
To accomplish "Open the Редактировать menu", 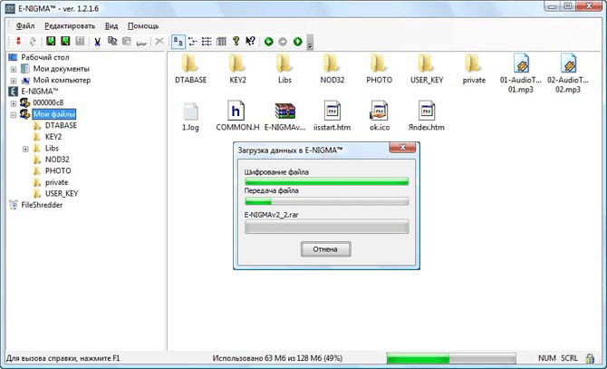I will click(70, 26).
